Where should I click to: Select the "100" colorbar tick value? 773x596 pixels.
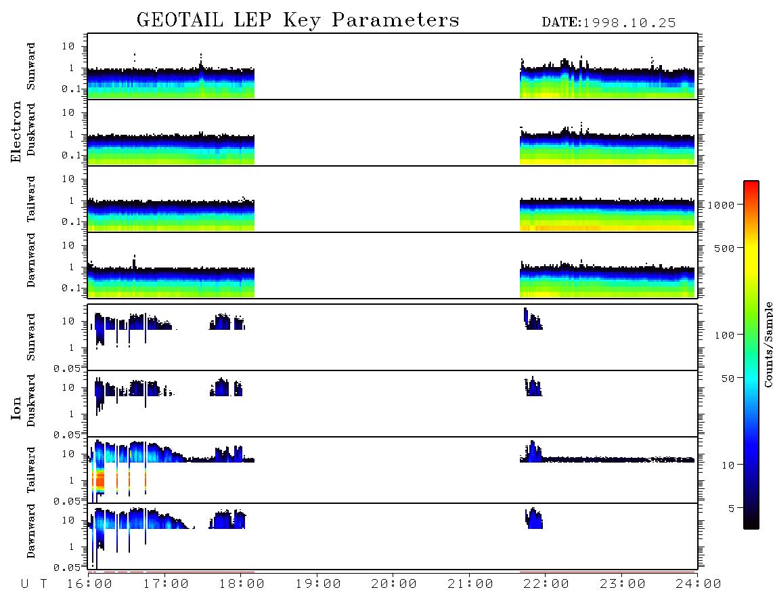click(x=724, y=335)
